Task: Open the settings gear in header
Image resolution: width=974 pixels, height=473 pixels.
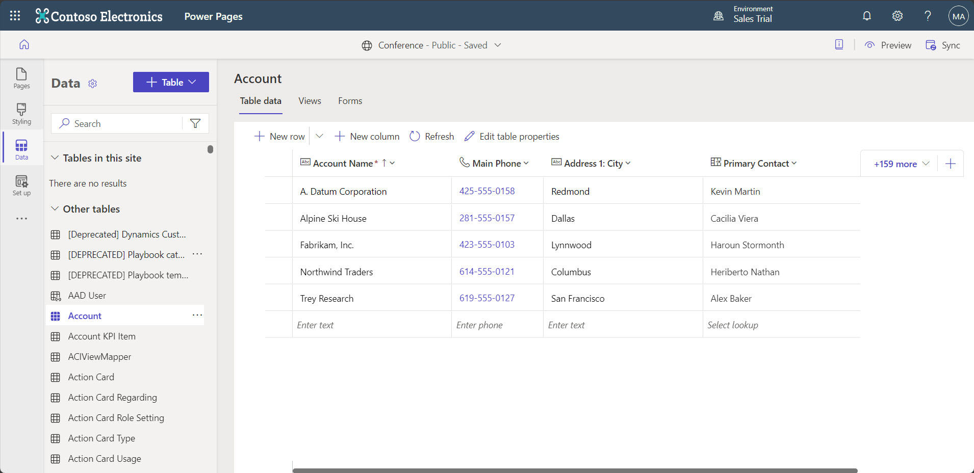Action: click(x=898, y=16)
